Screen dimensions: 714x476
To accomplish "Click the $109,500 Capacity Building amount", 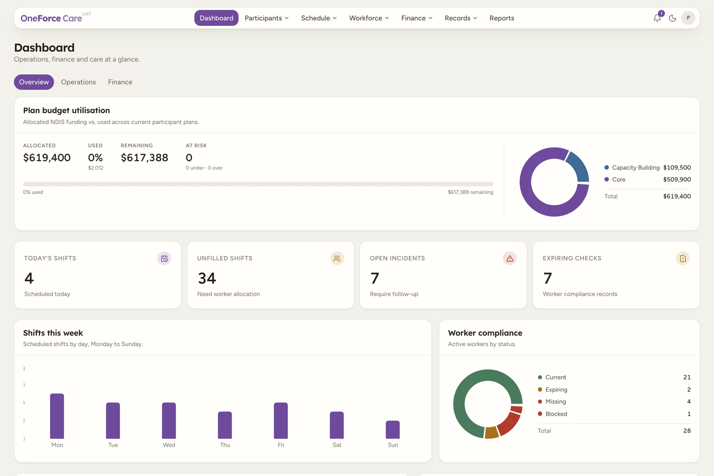I will coord(677,167).
